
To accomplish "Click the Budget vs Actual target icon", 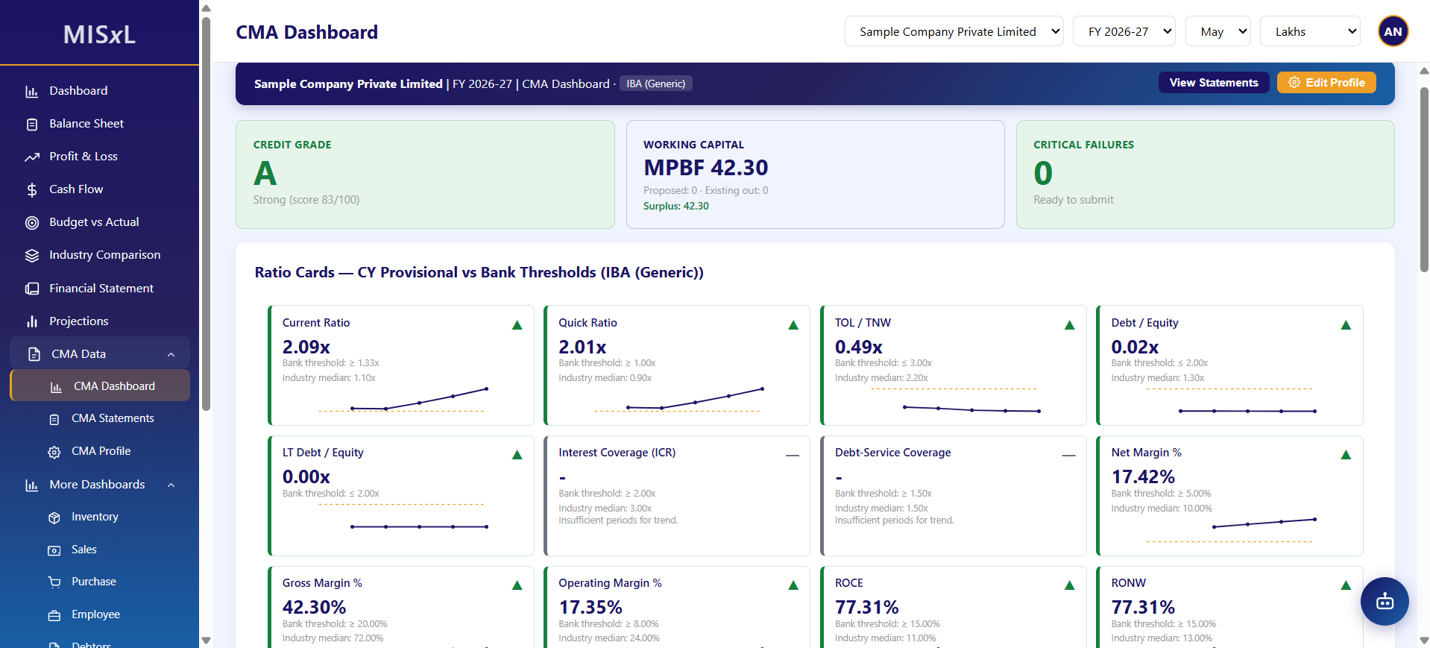I will [32, 223].
